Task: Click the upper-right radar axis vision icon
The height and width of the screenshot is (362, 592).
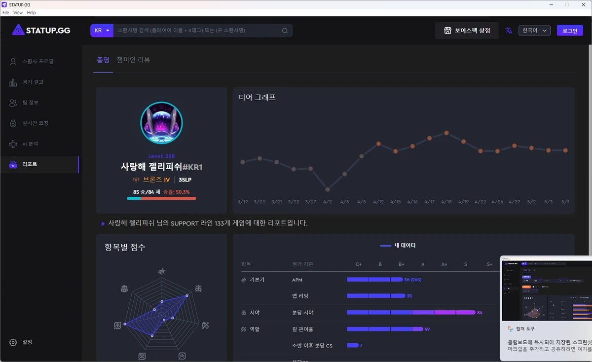Action: (199, 289)
